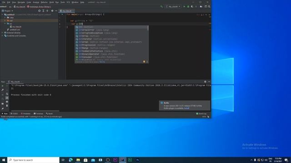Open Search Everywhere magnifier in IntelliJ toolbar
The width and height of the screenshot is (291, 163).
209,6
